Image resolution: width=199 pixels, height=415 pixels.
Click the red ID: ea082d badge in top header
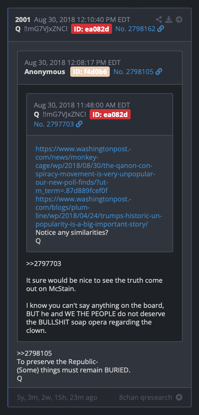[91, 29]
